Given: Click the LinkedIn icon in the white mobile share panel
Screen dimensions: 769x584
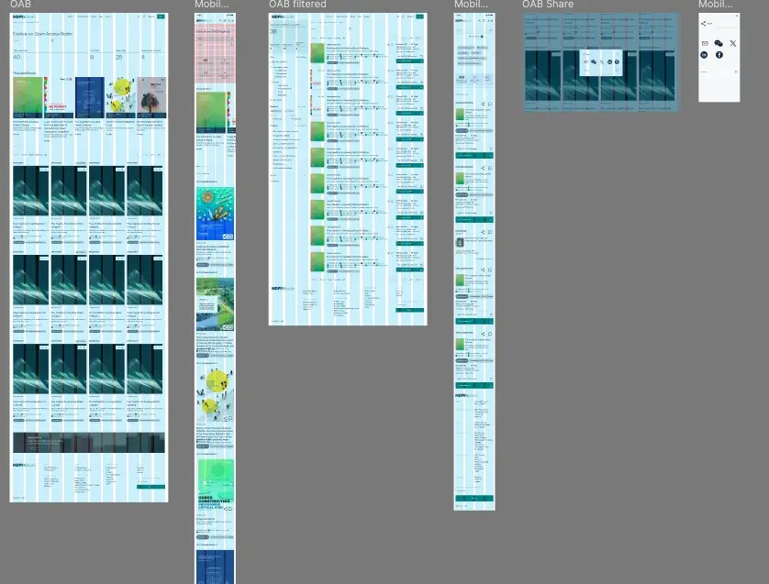Looking at the screenshot, I should (704, 55).
